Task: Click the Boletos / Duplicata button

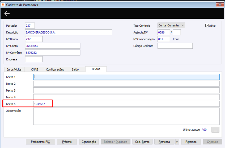Action: (x=116, y=142)
